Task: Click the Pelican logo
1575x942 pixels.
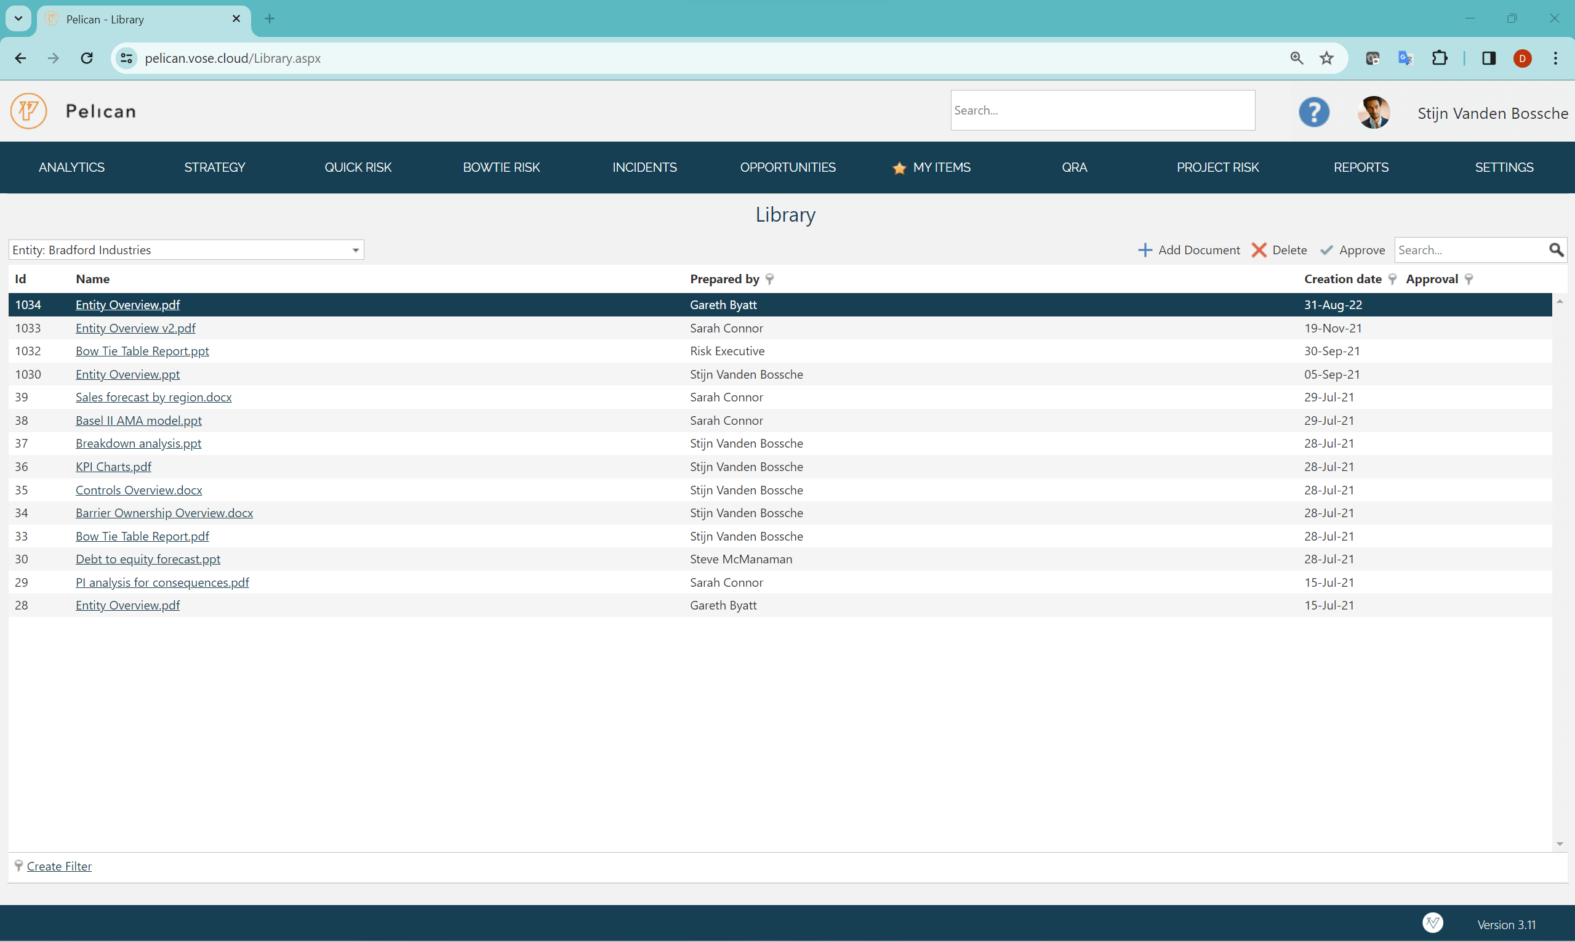Action: click(28, 110)
